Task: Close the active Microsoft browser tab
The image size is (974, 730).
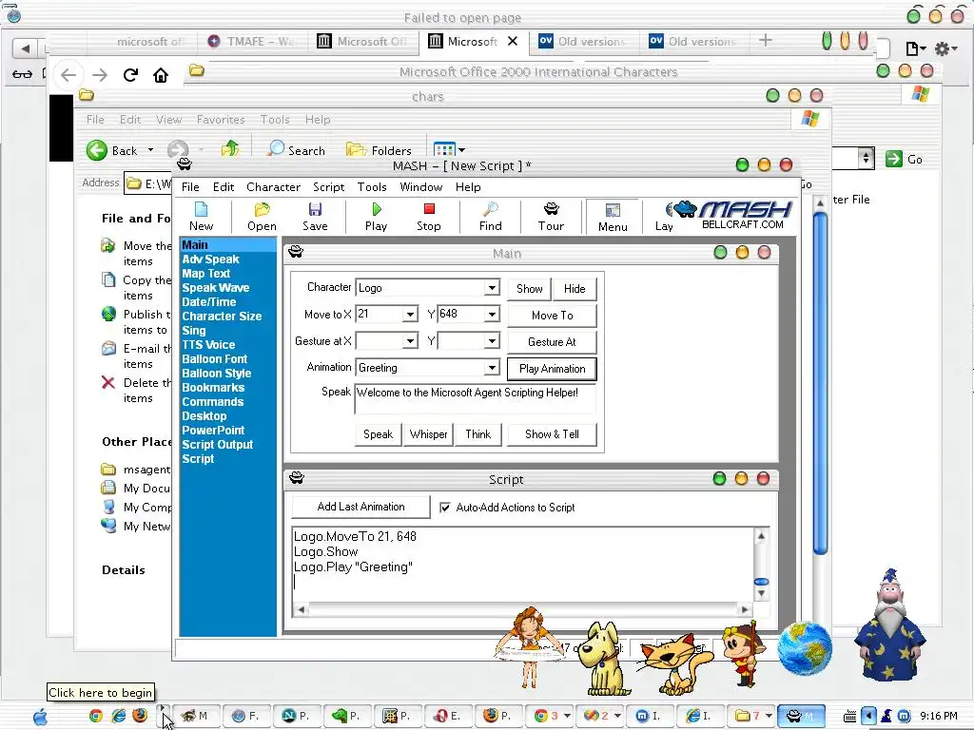Action: point(513,41)
